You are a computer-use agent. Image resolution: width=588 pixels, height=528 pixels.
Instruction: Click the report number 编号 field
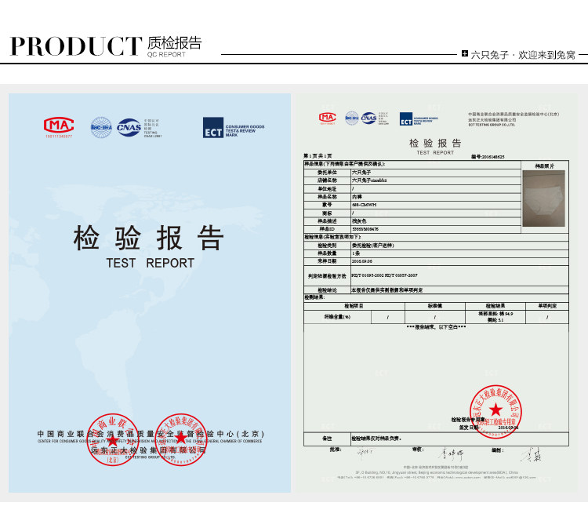[x=488, y=157]
